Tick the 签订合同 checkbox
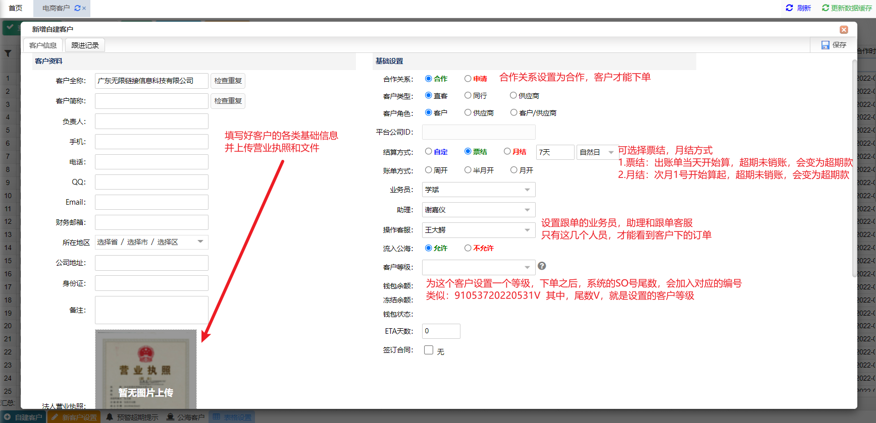 pos(429,350)
